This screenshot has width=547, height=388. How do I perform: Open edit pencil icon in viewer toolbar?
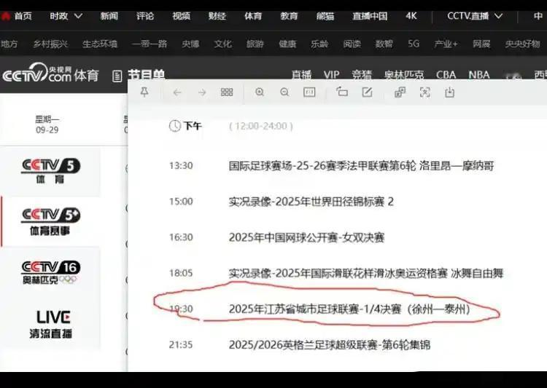click(x=367, y=92)
